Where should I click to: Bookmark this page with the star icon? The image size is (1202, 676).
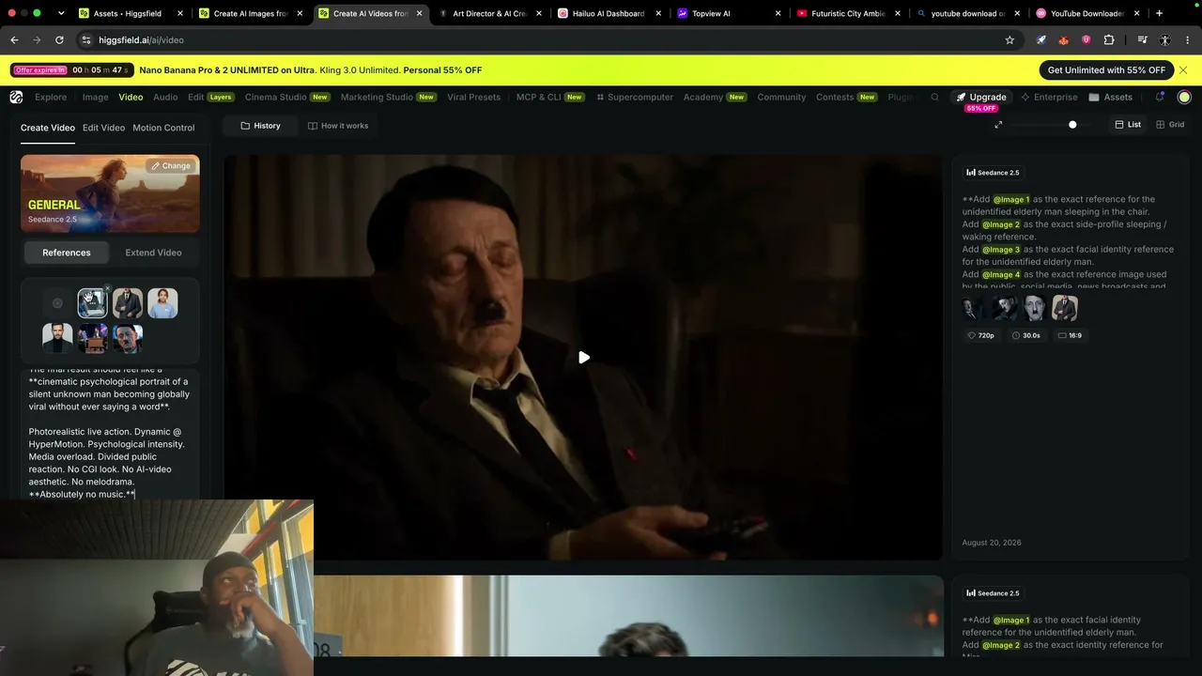(1009, 40)
